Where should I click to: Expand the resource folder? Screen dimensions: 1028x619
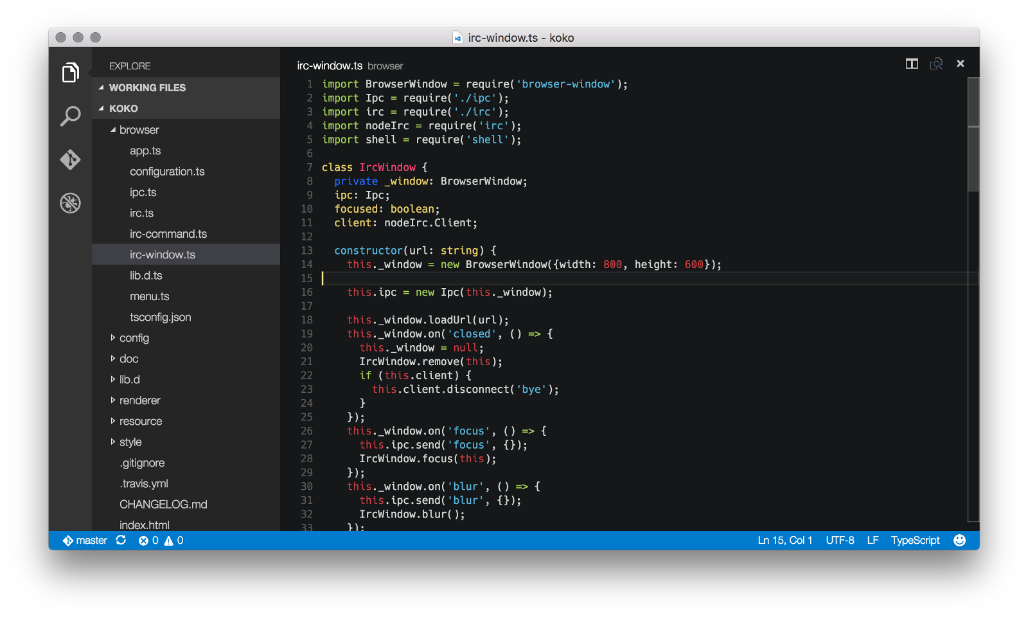(113, 421)
